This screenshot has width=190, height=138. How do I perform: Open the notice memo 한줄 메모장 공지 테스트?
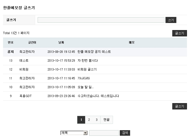(x=94, y=52)
